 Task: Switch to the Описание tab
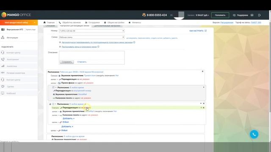(50, 26)
